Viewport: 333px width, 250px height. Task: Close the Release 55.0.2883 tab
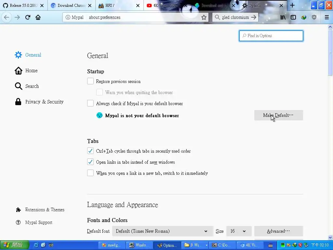pos(42,6)
